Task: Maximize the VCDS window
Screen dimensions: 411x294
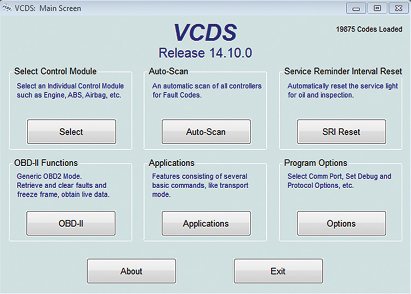Action: 377,8
